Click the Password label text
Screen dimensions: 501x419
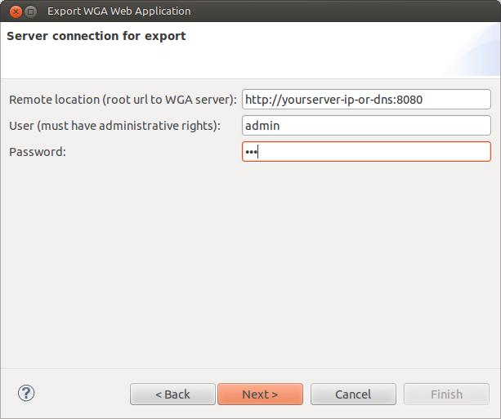[x=38, y=152]
